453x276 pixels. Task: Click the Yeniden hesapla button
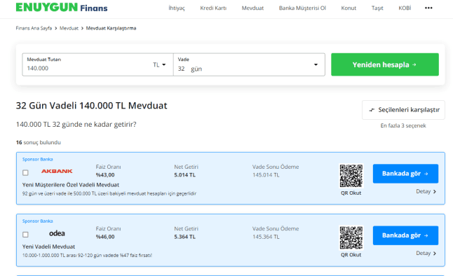385,64
